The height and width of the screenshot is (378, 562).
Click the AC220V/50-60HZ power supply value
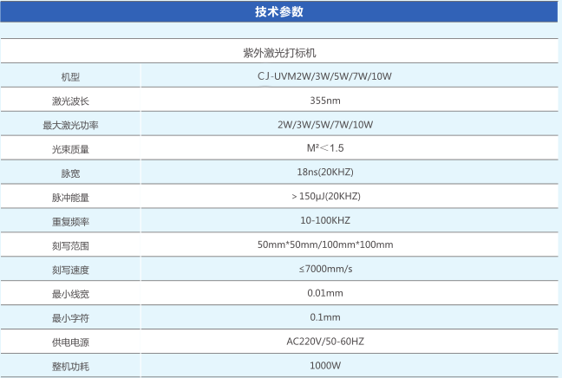coord(325,341)
